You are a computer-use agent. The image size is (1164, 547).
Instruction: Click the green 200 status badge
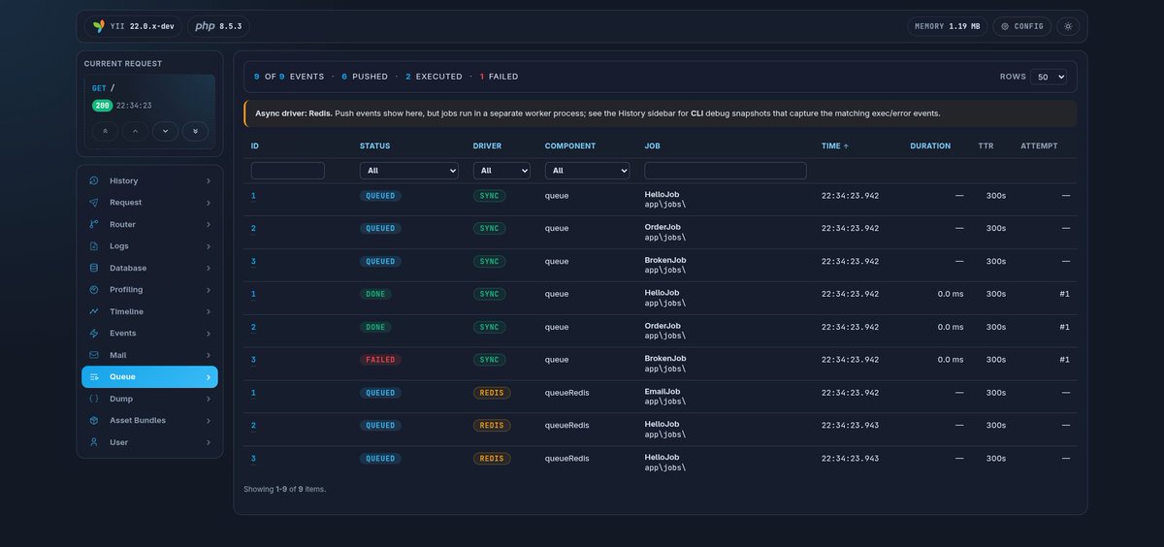[x=102, y=105]
